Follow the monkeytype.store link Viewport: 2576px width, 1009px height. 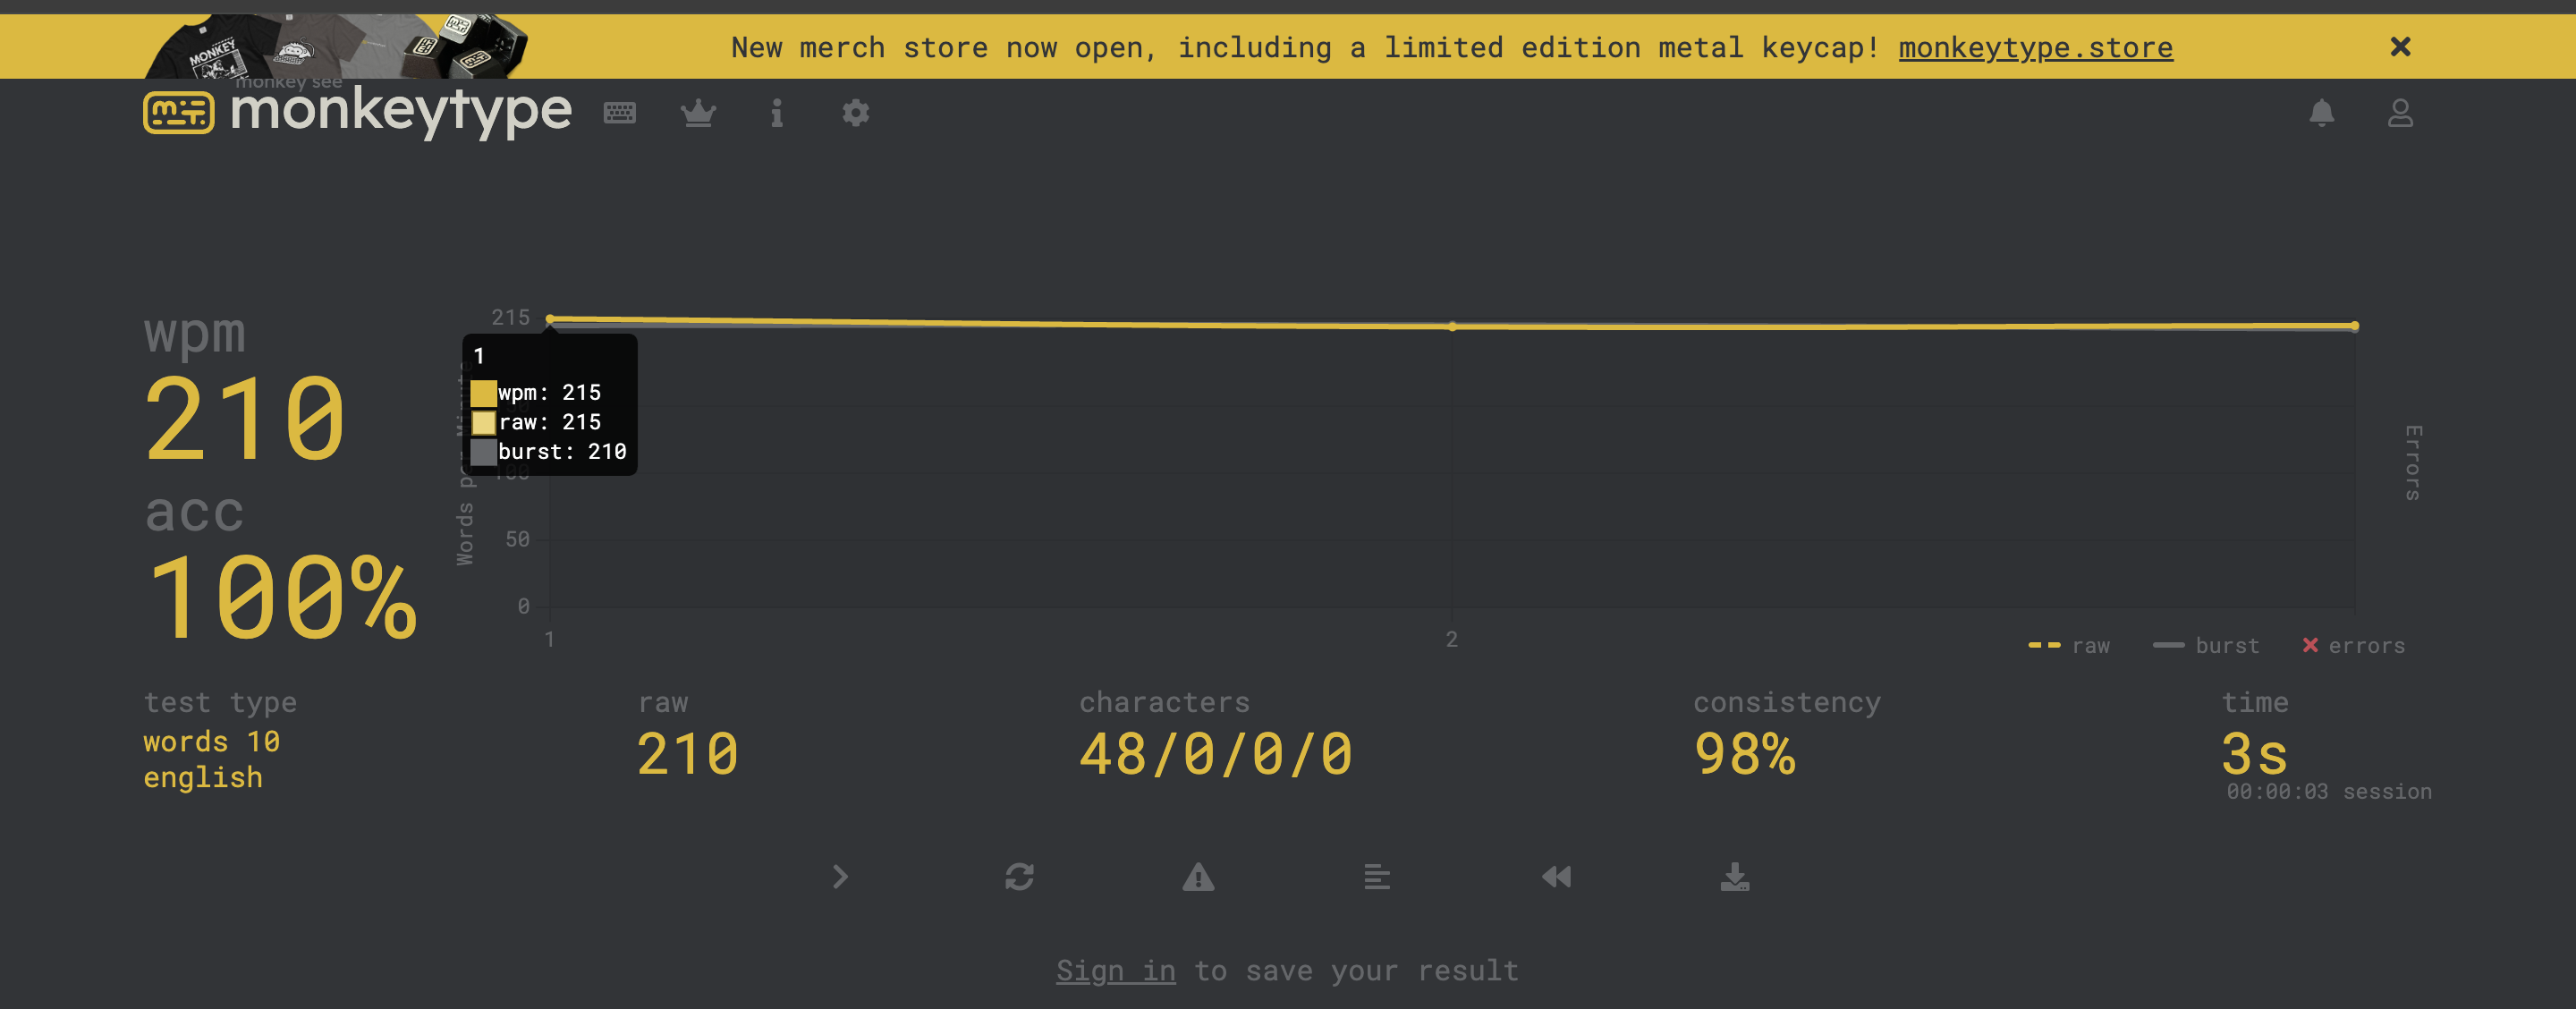pos(2035,47)
